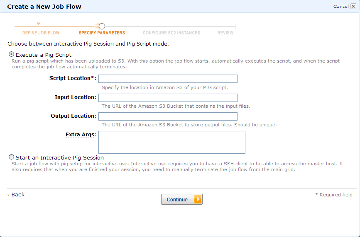
Task: Focus the Script Location field
Action: point(168,79)
